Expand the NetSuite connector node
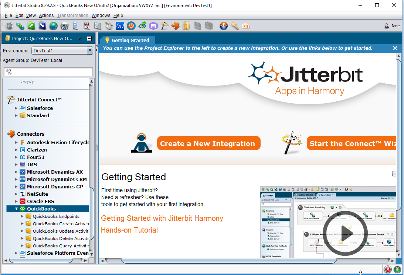 [16, 194]
